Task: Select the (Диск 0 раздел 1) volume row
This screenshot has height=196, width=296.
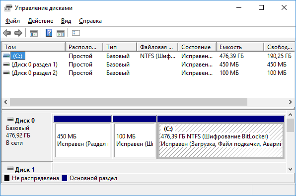Action: [148, 65]
